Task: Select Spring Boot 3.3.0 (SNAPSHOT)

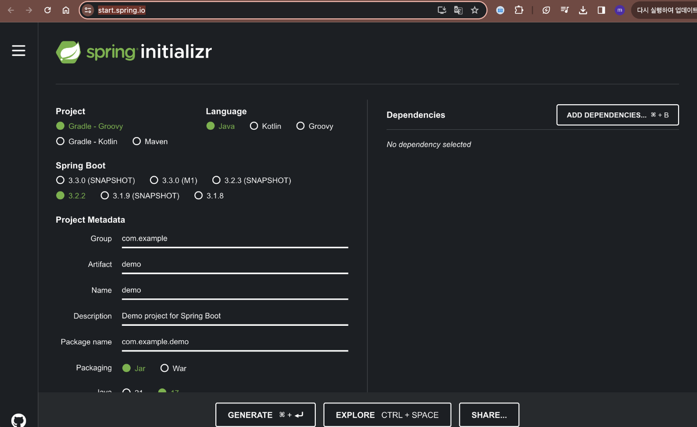Action: click(x=95, y=180)
